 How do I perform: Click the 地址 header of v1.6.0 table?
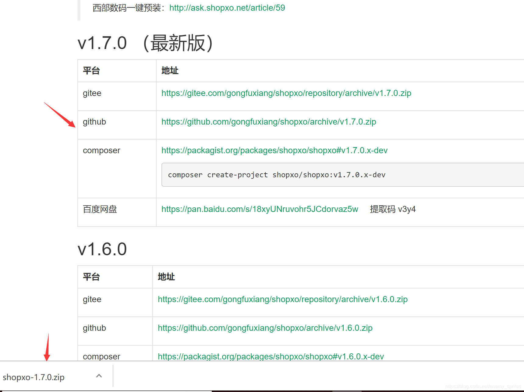[x=338, y=277]
